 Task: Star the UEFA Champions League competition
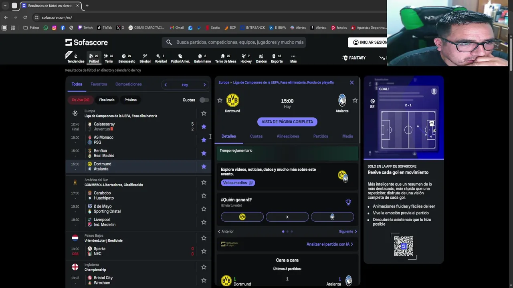204,113
